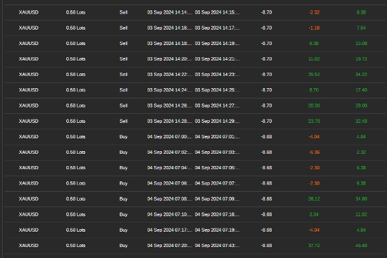The height and width of the screenshot is (258, 387).
Task: Select open time 03 Sep 2024 14:14
Action: [x=170, y=12]
